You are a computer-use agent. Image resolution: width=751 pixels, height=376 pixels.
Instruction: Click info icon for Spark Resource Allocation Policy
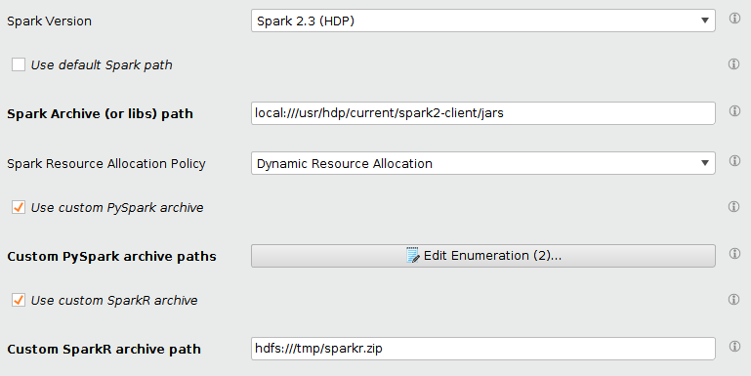point(734,160)
